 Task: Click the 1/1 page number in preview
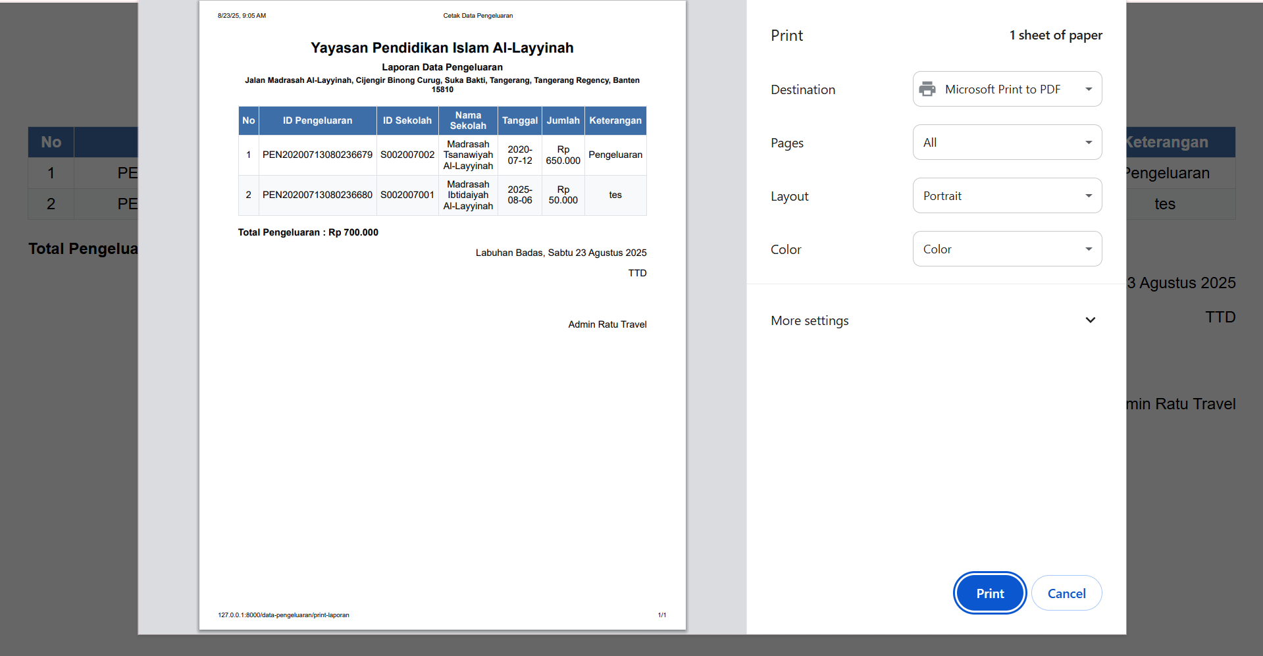pos(661,615)
